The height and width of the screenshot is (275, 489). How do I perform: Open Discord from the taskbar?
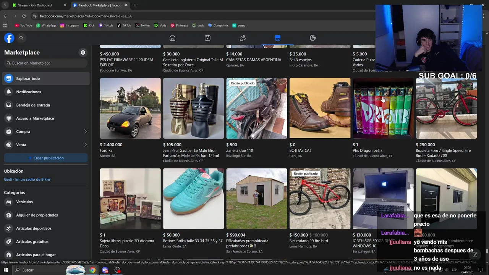[105, 270]
